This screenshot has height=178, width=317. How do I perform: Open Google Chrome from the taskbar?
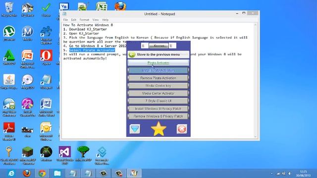42,174
